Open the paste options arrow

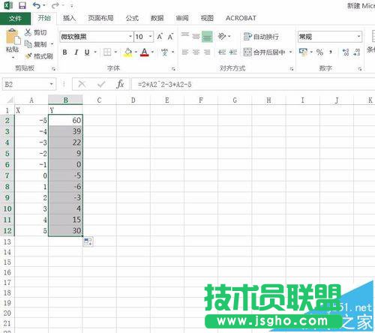(13, 58)
